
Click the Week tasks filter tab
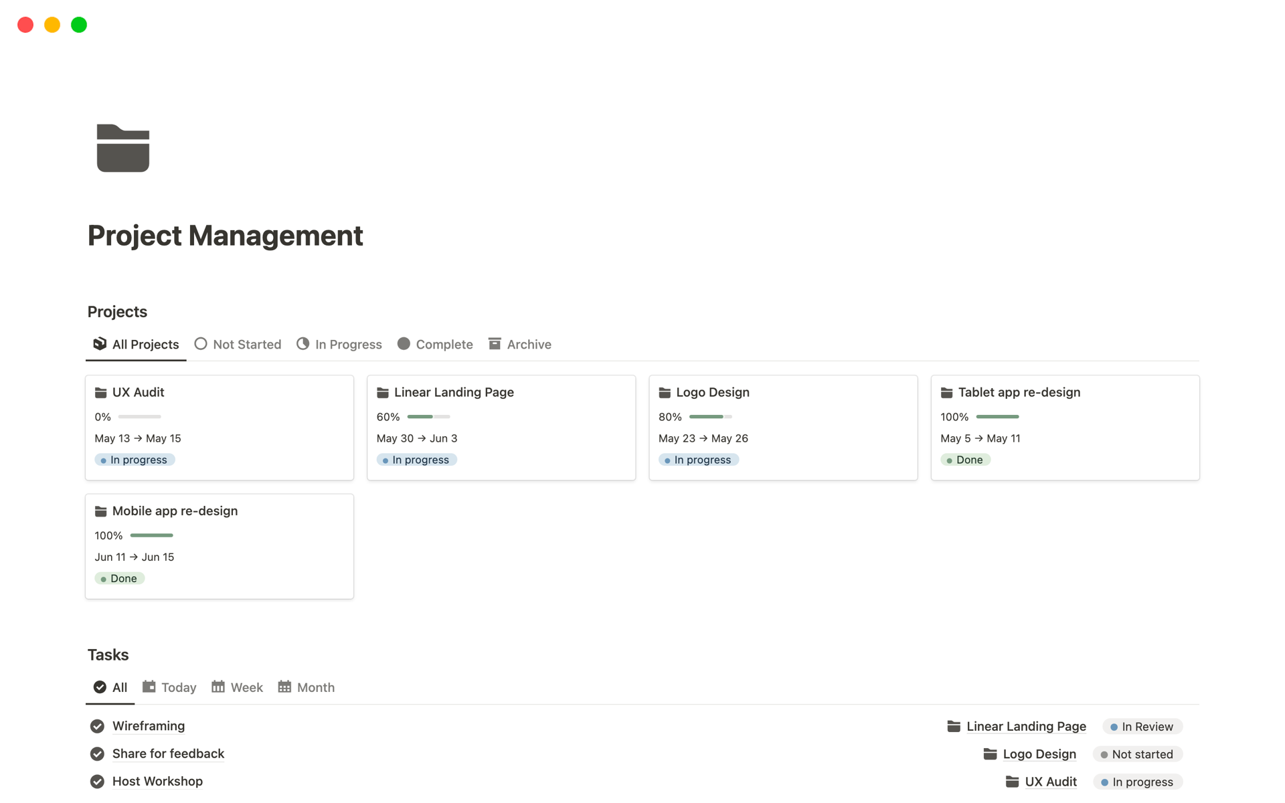(x=245, y=687)
